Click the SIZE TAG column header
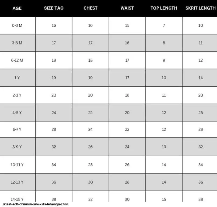This screenshot has width=217, height=207. (54, 8)
